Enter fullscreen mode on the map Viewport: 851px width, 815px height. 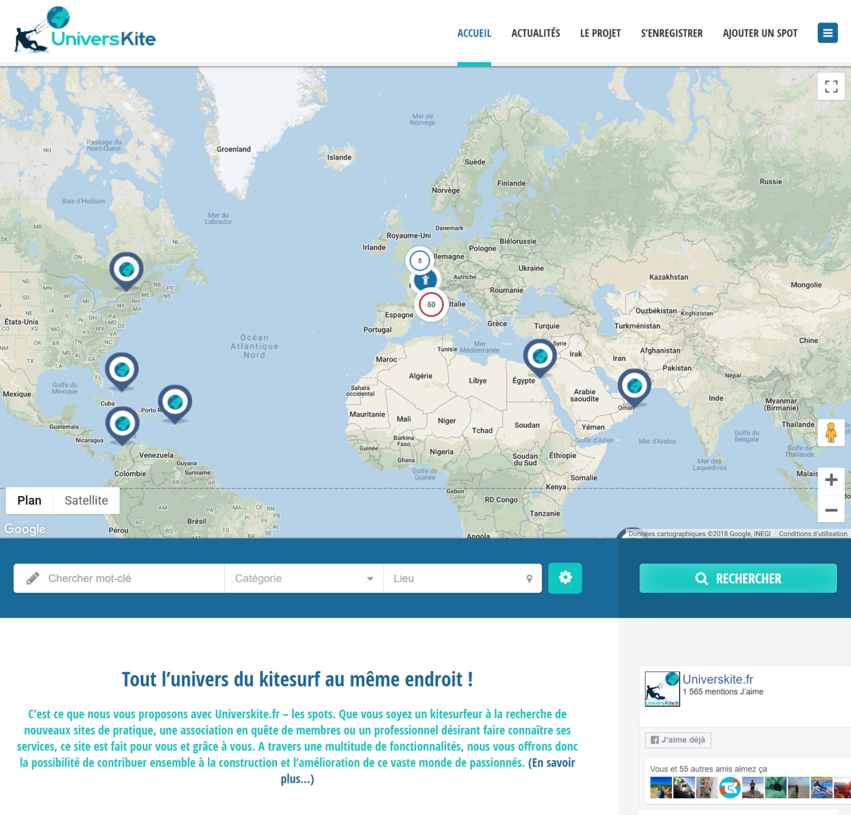pos(831,87)
